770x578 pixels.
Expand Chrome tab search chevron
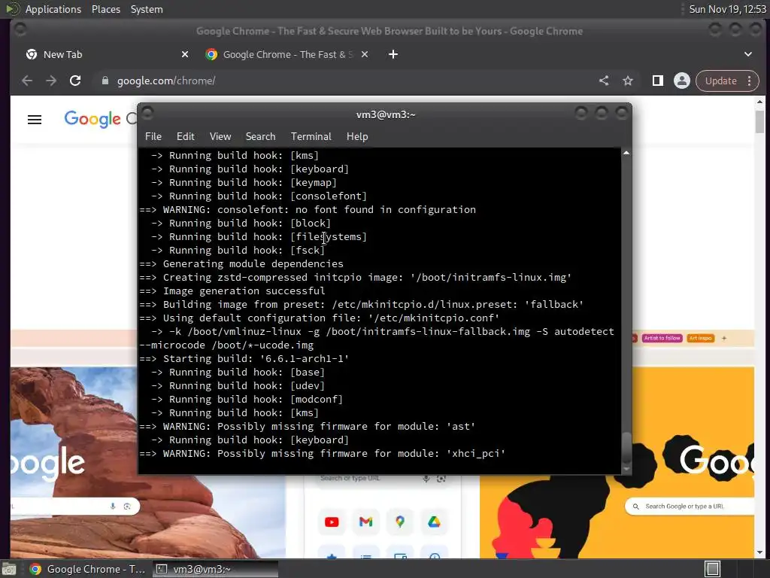click(x=748, y=54)
